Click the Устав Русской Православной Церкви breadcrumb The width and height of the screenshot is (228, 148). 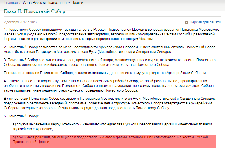tap(53, 3)
